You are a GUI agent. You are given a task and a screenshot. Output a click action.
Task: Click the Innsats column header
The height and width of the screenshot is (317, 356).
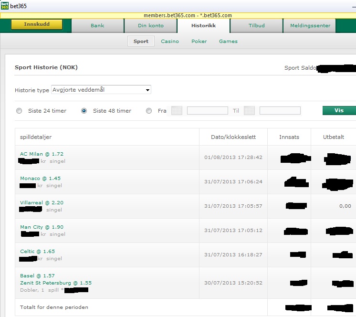pos(289,137)
